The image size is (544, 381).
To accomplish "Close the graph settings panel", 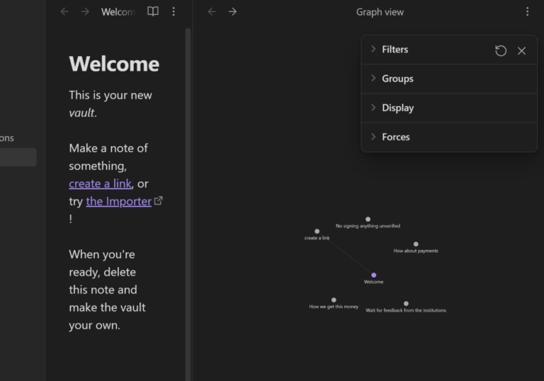I will (521, 50).
